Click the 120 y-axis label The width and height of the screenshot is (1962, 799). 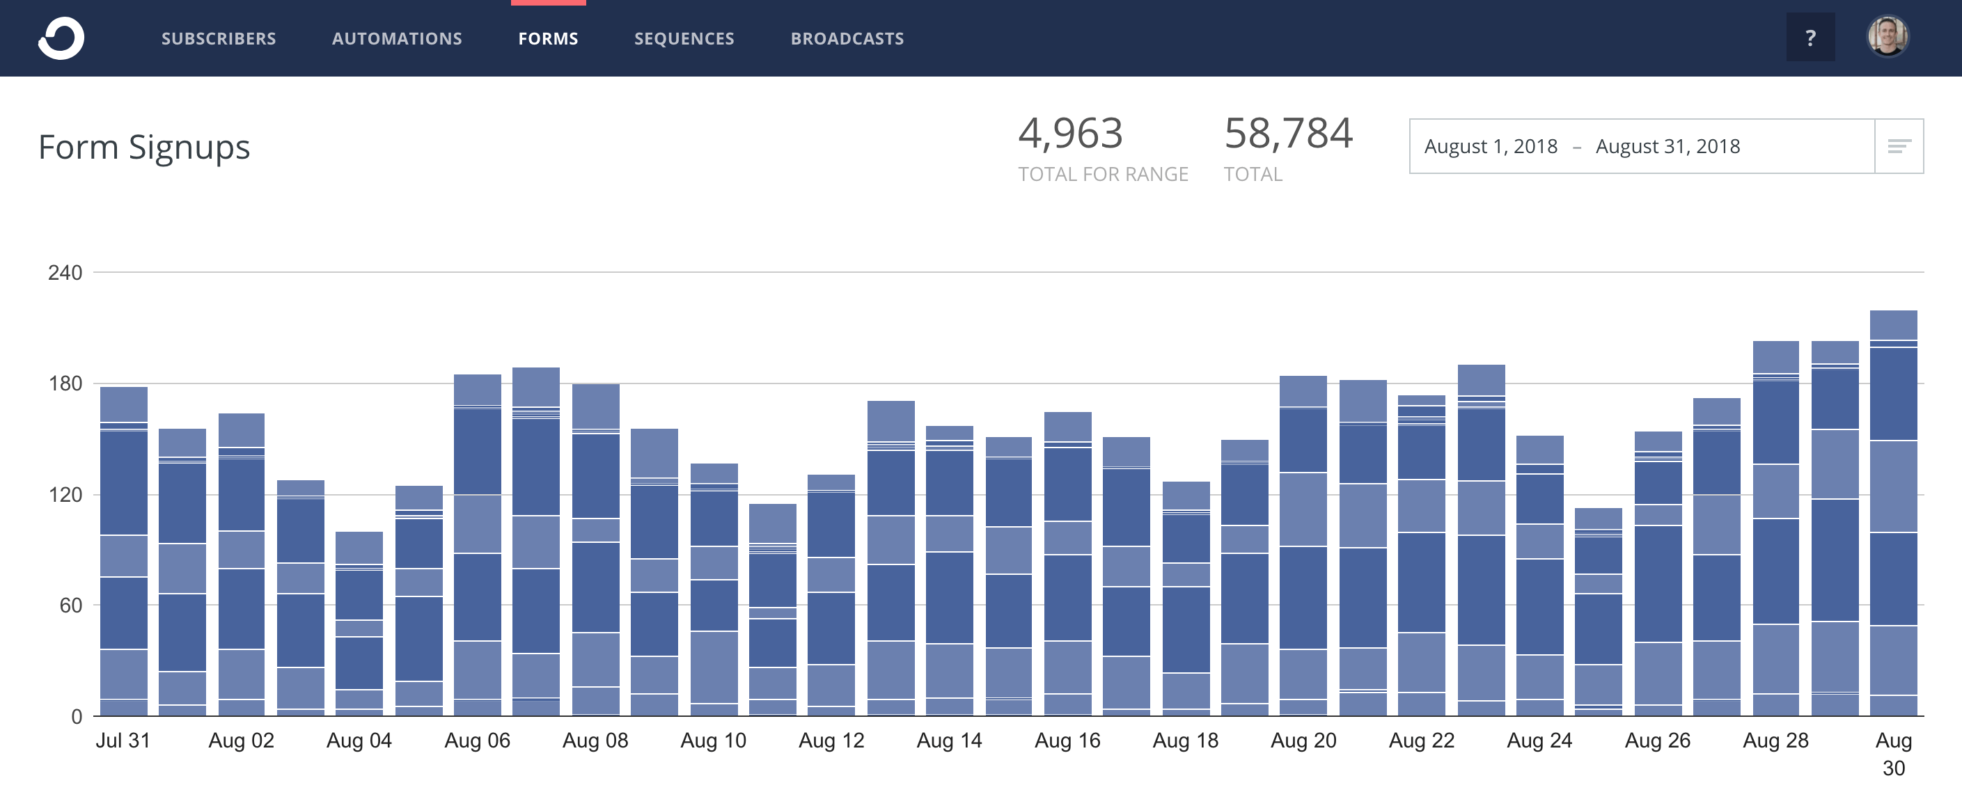pyautogui.click(x=65, y=494)
